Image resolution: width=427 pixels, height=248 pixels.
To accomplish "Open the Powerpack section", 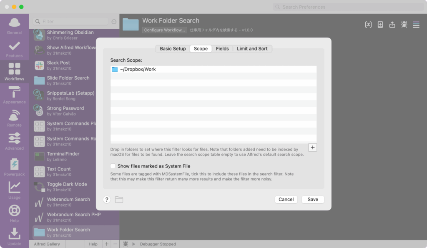I will [x=14, y=167].
